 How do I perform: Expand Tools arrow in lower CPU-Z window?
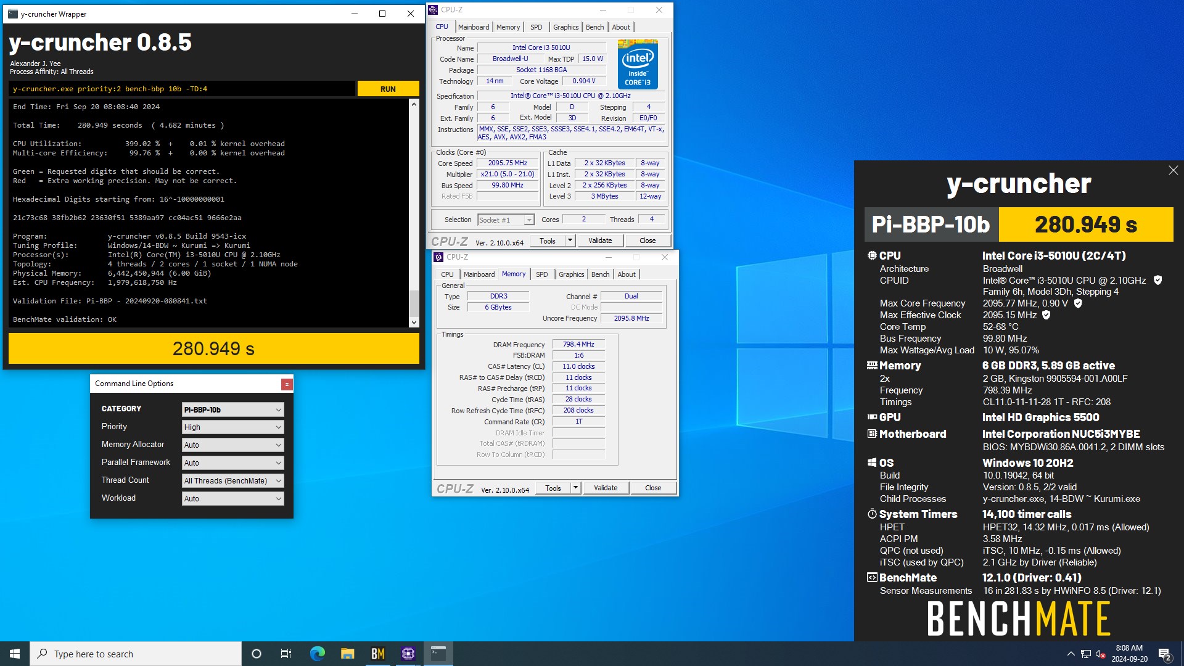[x=576, y=488]
